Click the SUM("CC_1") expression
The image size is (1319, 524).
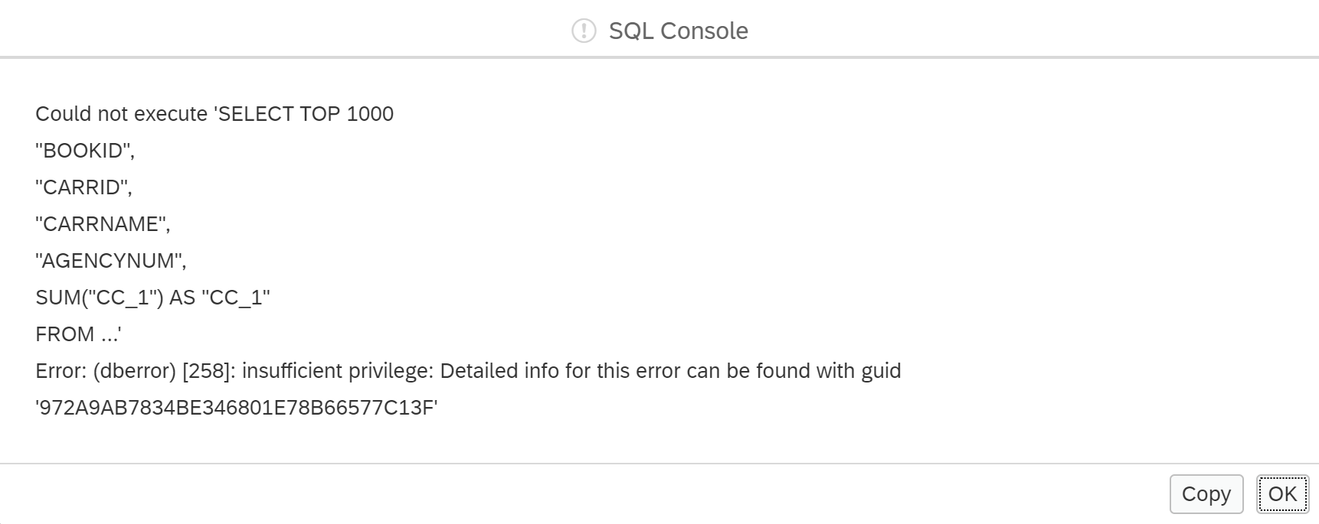[x=100, y=298]
